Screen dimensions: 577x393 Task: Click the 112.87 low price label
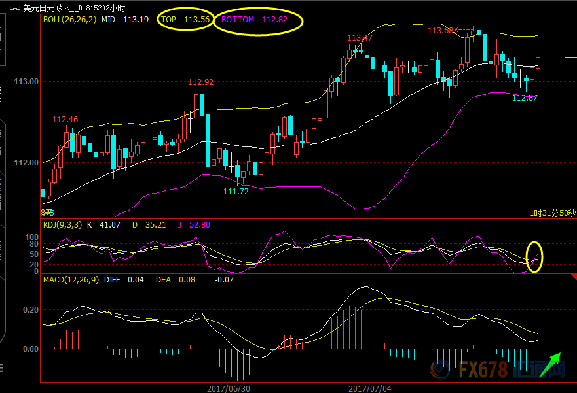click(525, 97)
